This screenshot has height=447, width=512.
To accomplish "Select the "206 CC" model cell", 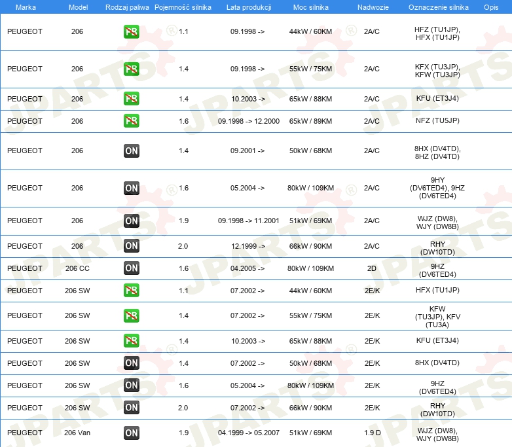I will click(x=77, y=268).
